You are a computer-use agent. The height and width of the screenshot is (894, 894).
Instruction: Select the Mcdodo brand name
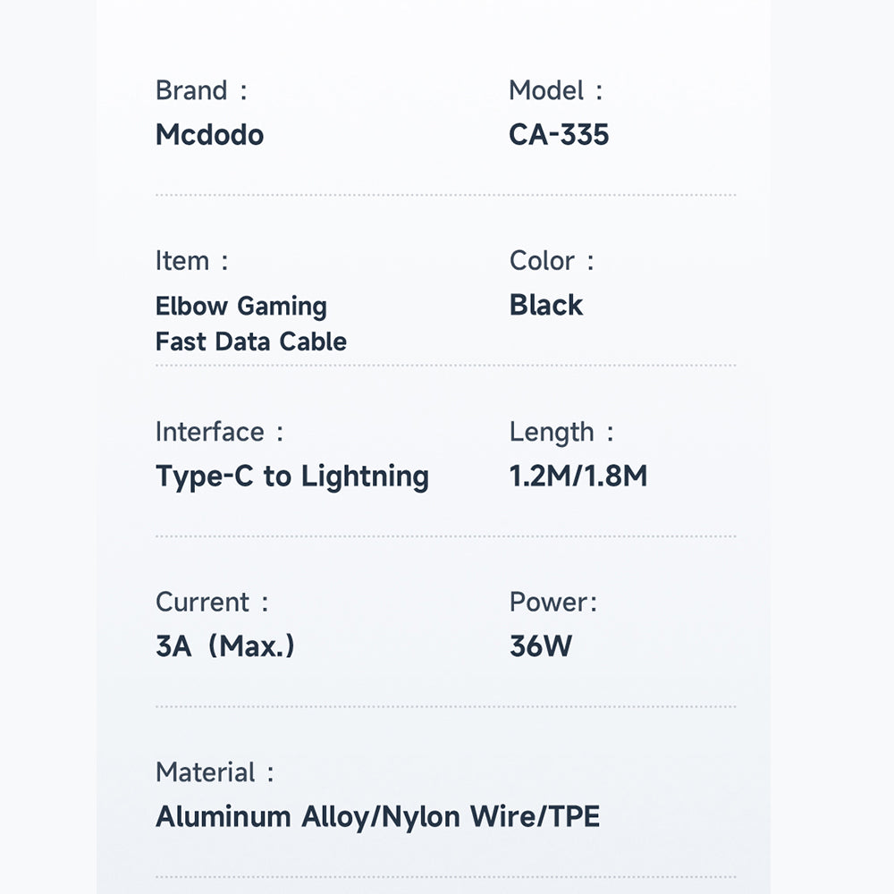[210, 135]
